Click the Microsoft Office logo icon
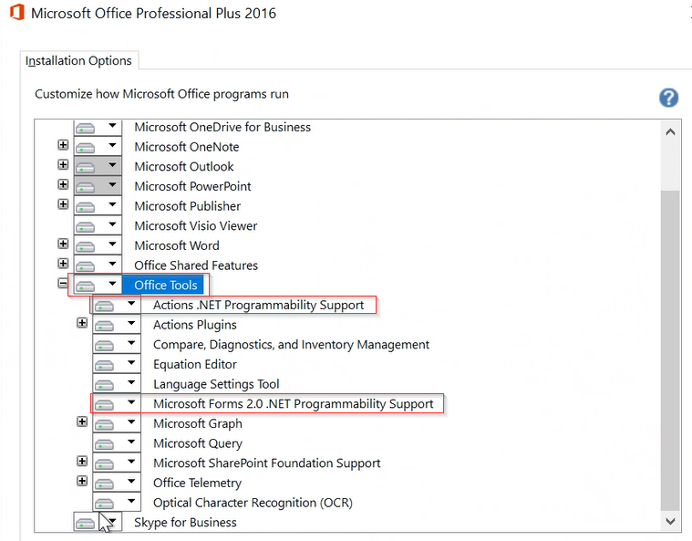This screenshot has height=541, width=692. click(17, 12)
